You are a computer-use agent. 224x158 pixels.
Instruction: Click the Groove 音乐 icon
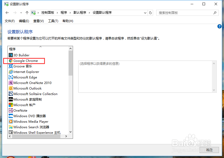[11, 66]
